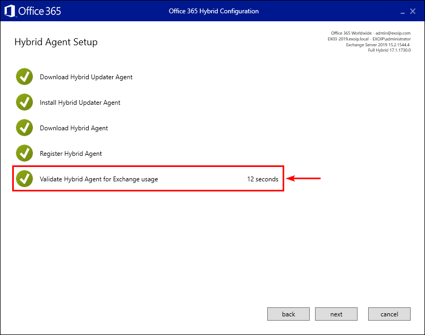Select the Download Hybrid Updater Agent text
The image size is (425, 335).
pyautogui.click(x=86, y=77)
